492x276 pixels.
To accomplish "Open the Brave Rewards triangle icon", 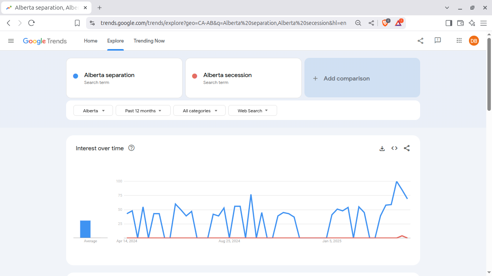I will coord(399,23).
